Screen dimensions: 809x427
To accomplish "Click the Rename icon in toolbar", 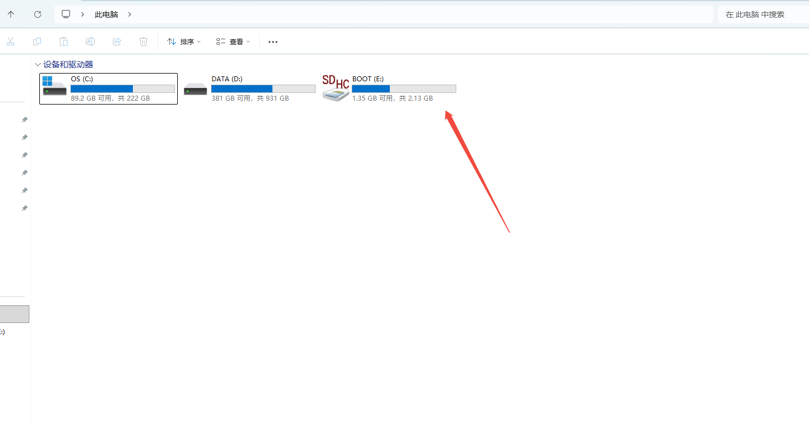I will pos(90,41).
